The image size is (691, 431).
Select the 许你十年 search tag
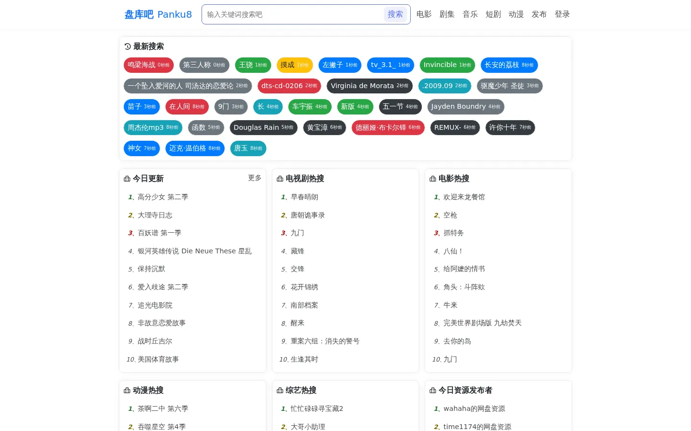[510, 128]
